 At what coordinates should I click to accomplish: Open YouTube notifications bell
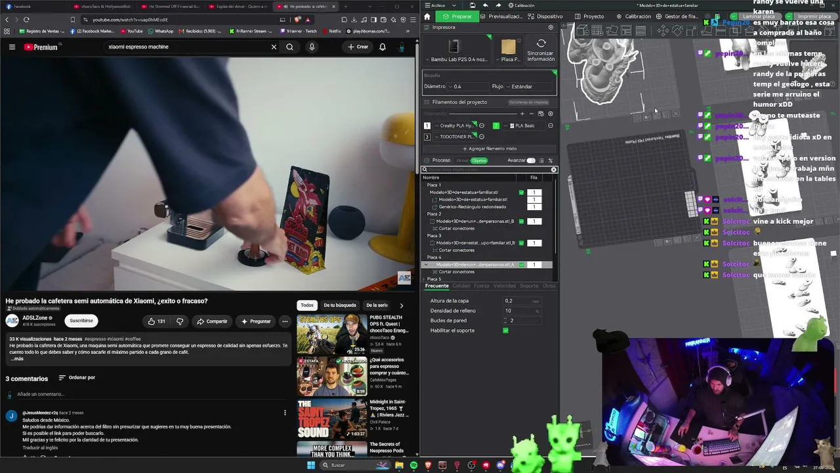click(383, 47)
